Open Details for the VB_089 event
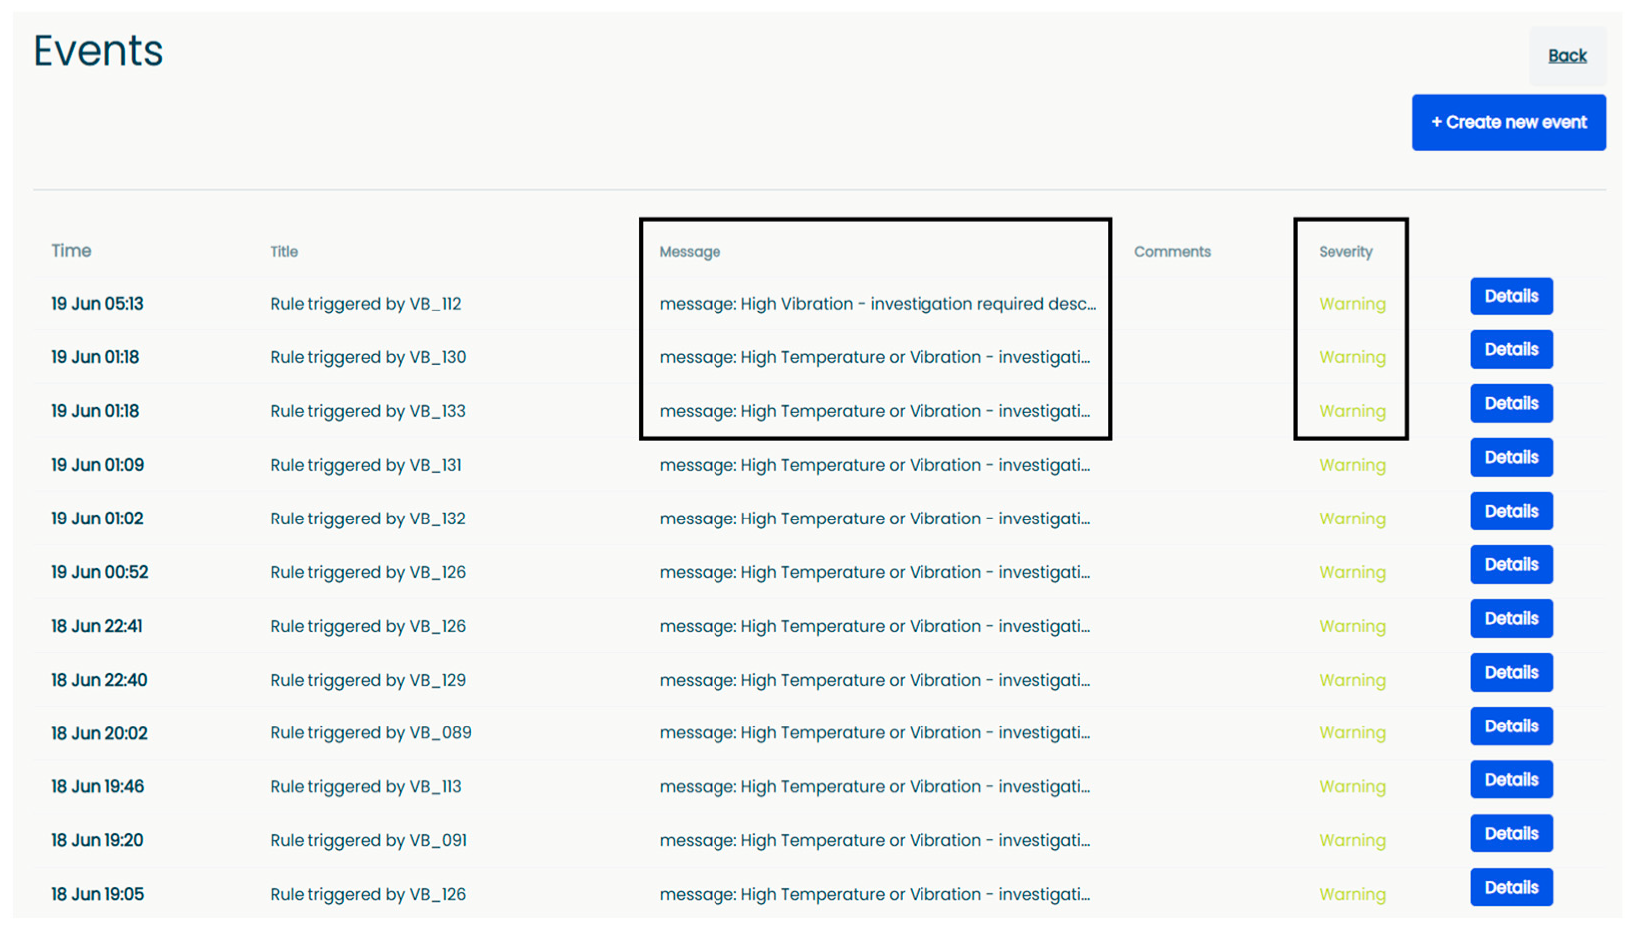 [x=1511, y=726]
